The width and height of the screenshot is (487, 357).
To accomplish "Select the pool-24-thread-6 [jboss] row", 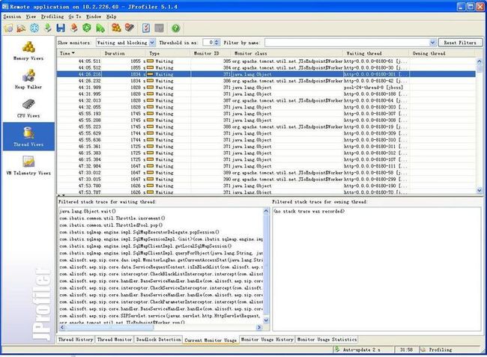I will [266, 88].
